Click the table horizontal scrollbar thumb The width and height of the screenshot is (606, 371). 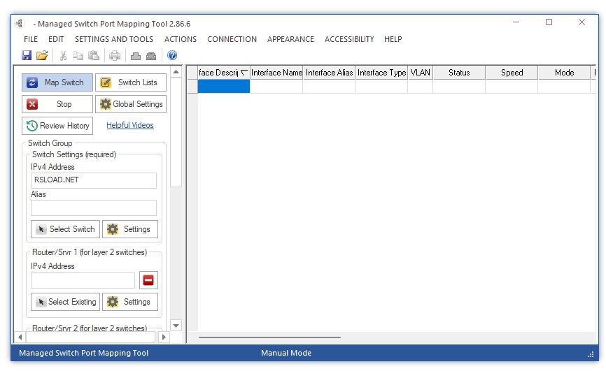tap(270, 337)
